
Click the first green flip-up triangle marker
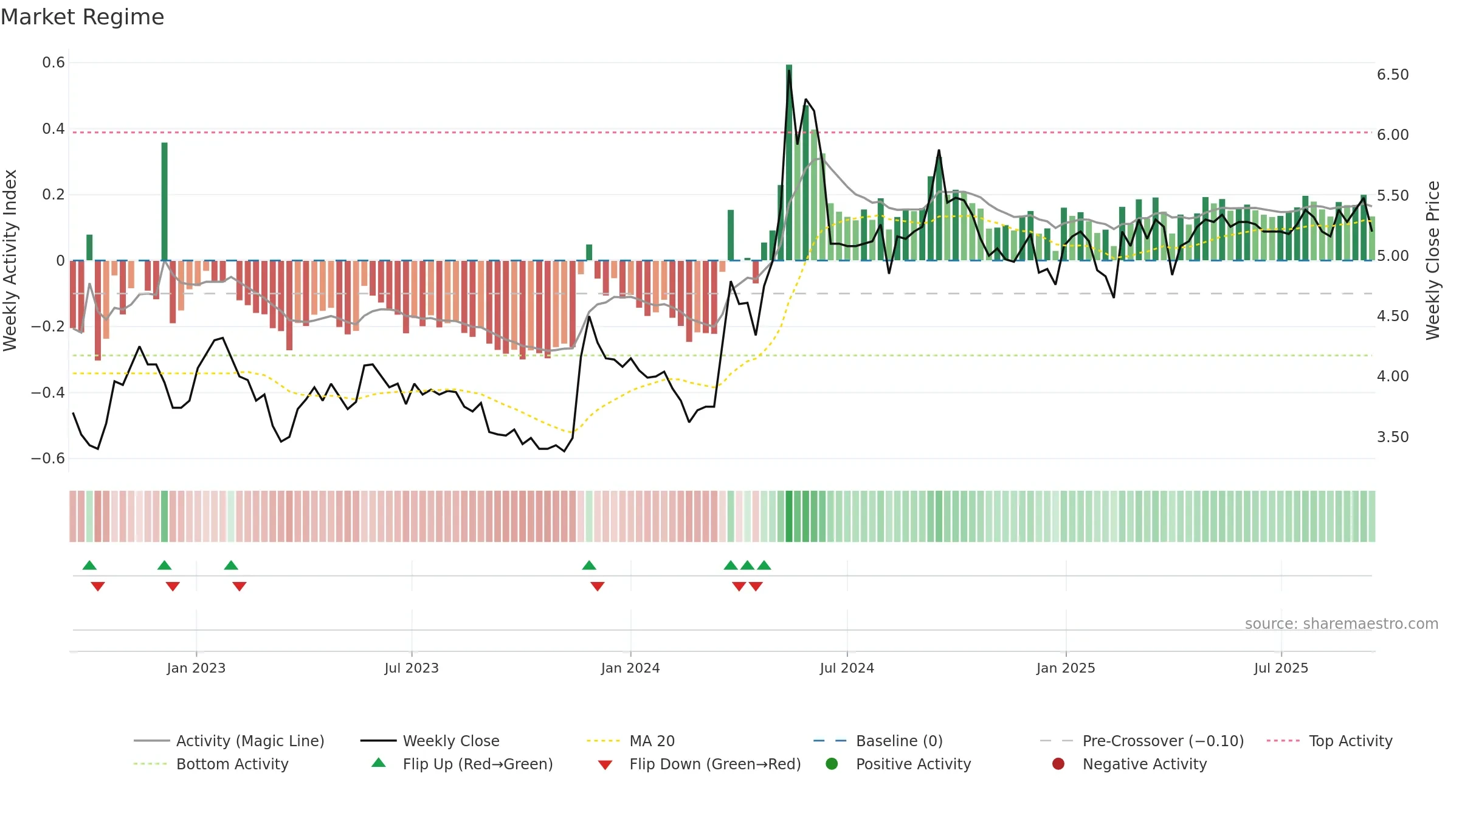click(89, 566)
